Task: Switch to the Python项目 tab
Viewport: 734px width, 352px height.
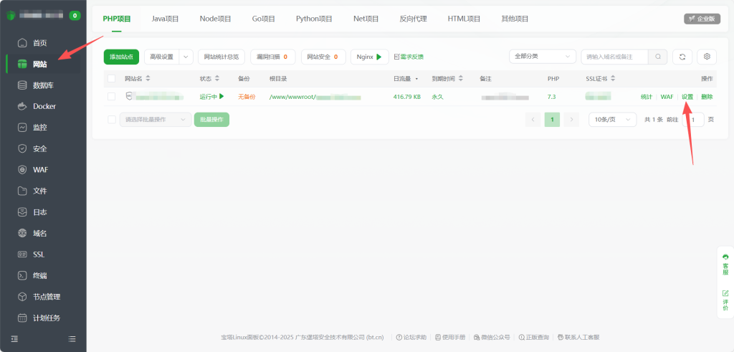Action: (314, 19)
